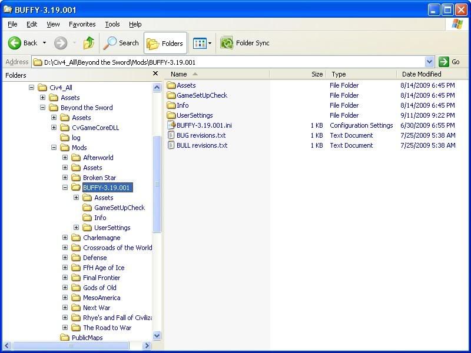The width and height of the screenshot is (471, 353).
Task: Open the Back history dropdown arrow
Action: coord(45,43)
